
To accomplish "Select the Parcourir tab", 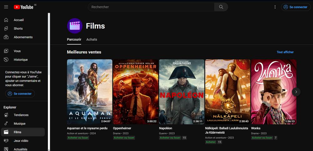I will 74,39.
